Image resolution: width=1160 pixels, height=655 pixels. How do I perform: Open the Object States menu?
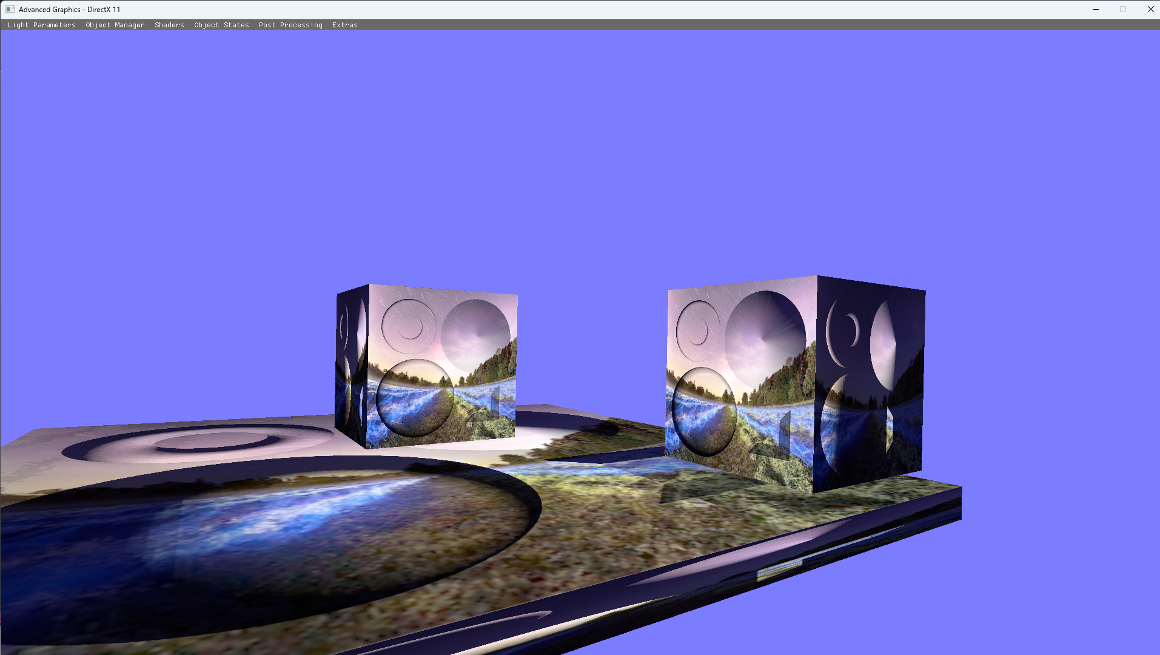tap(221, 25)
